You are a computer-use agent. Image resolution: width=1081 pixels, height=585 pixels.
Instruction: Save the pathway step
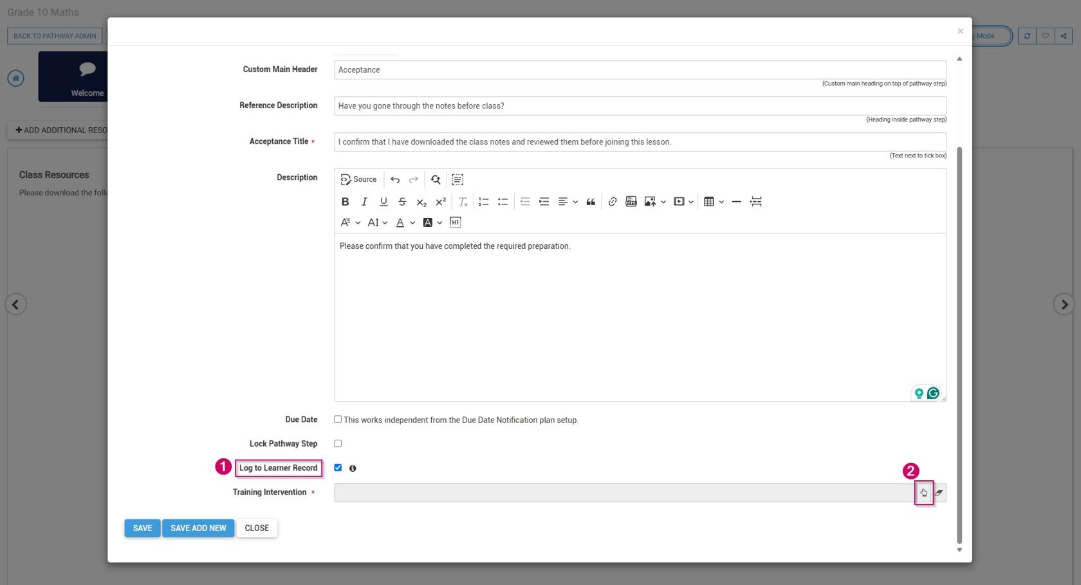tap(142, 528)
